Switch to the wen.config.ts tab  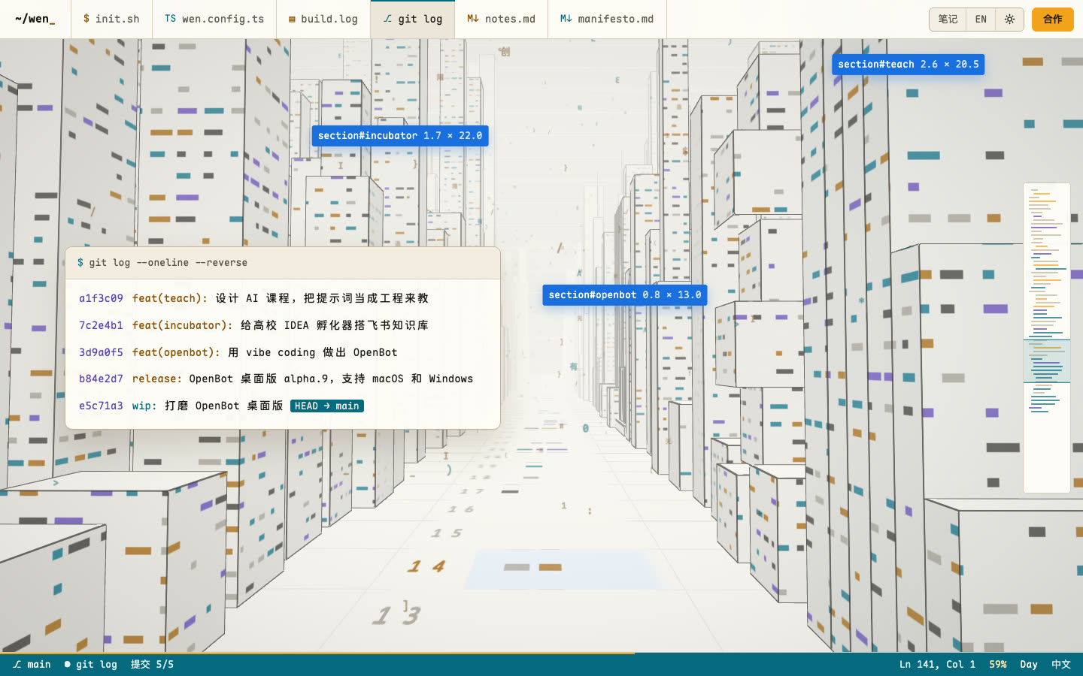[214, 19]
